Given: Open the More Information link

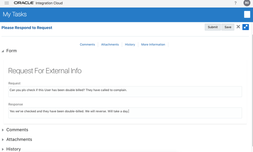Looking at the screenshot, I should coord(153,44).
